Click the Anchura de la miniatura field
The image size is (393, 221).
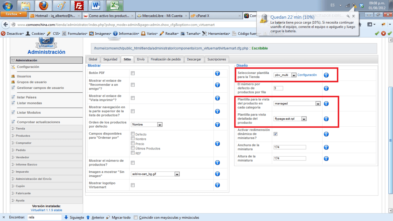coord(290,147)
